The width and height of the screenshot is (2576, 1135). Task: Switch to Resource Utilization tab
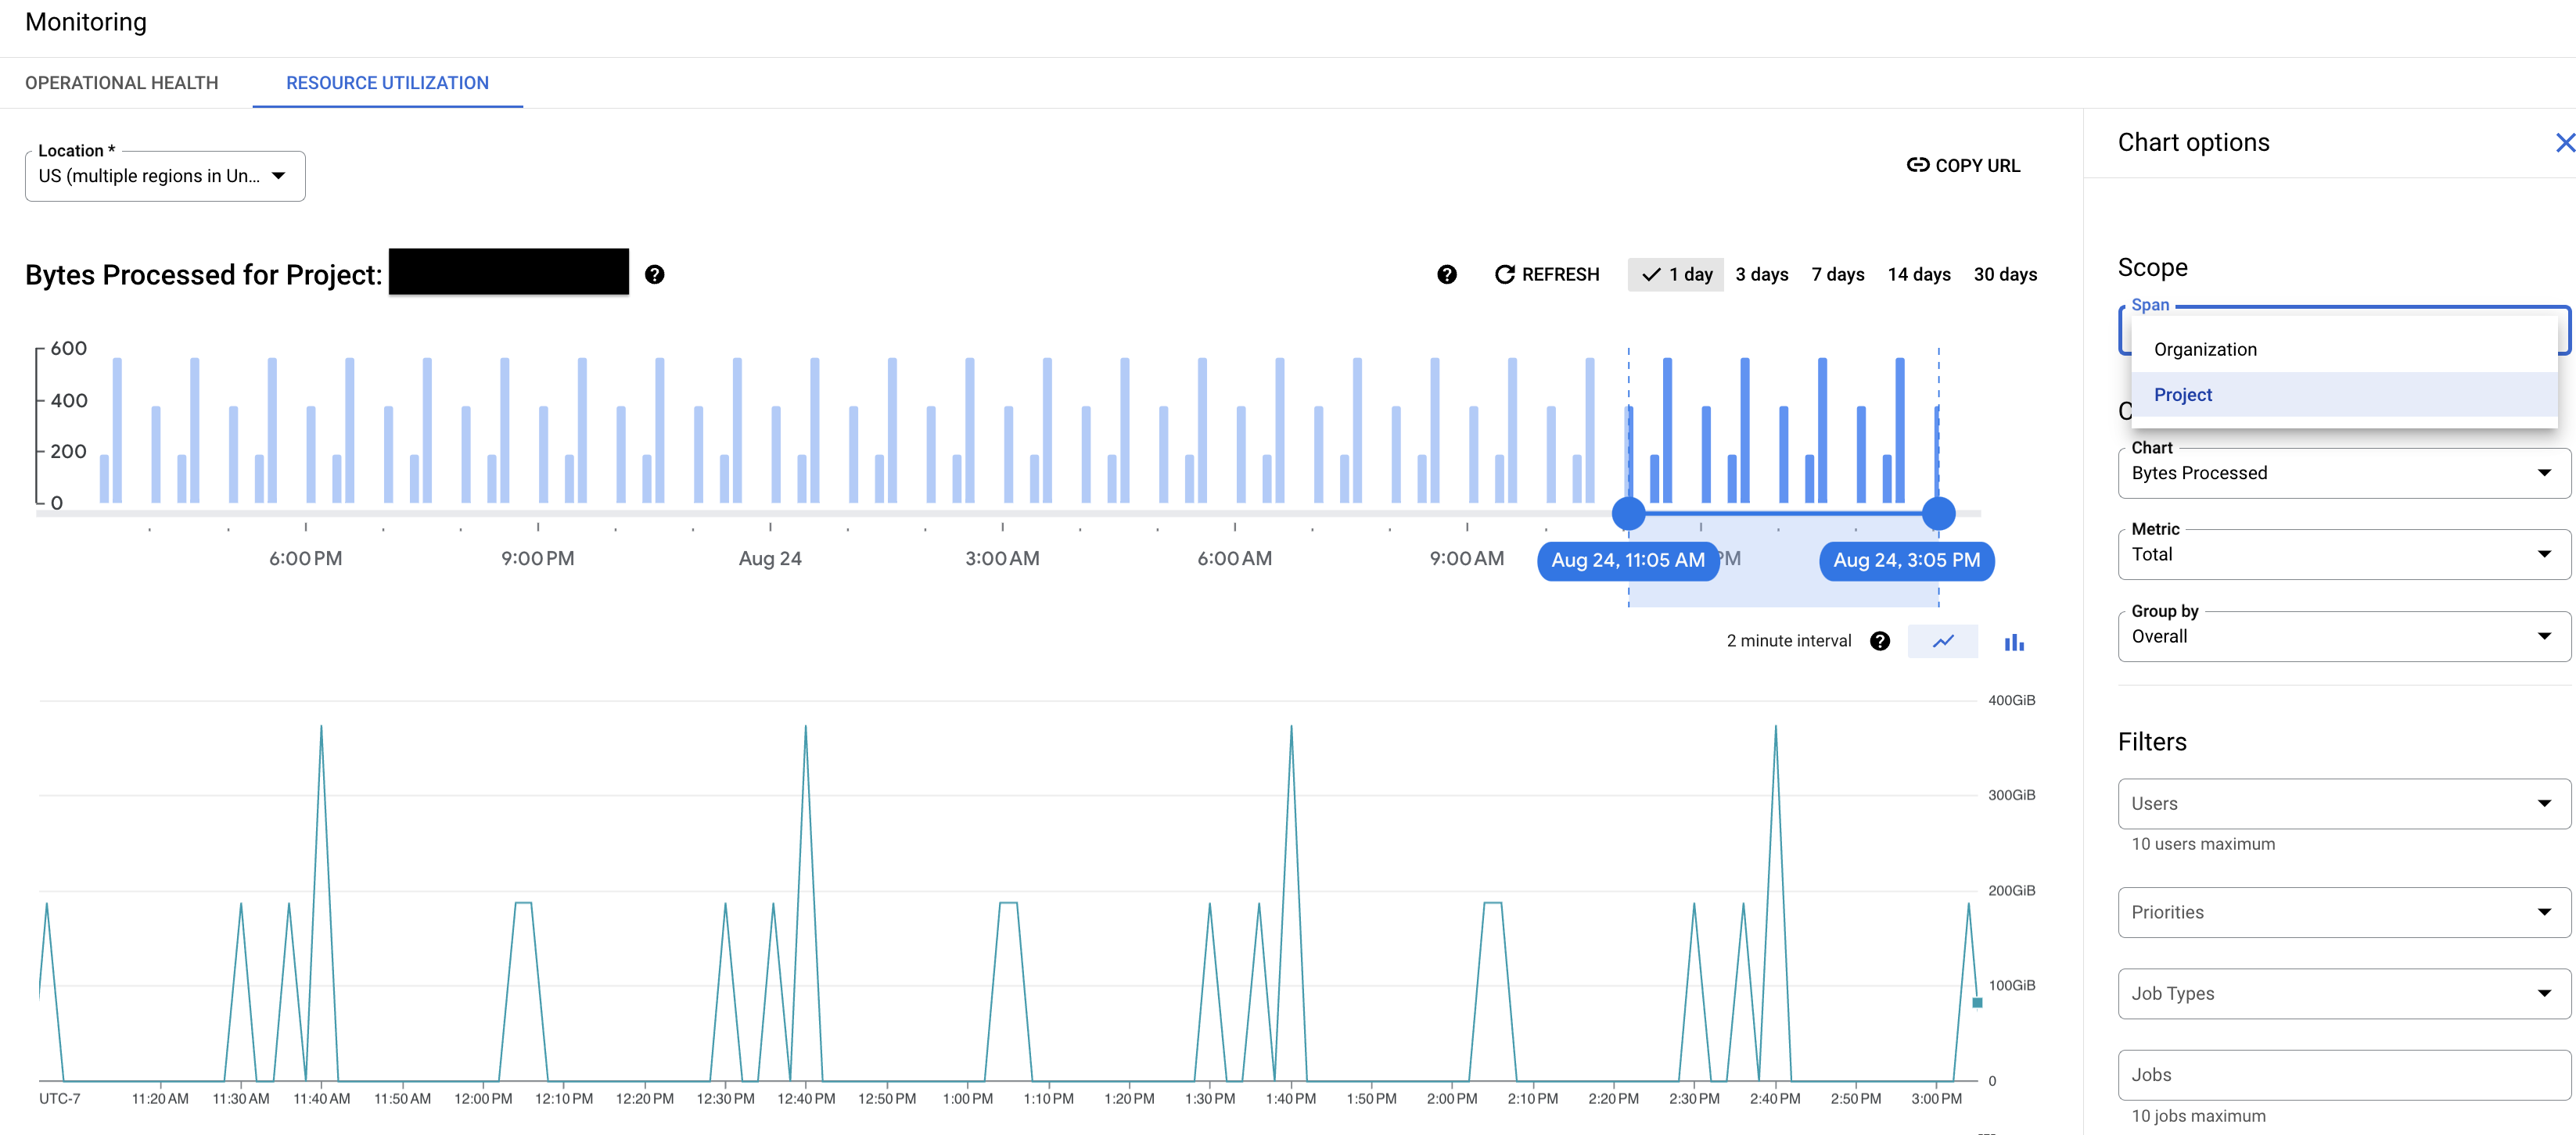point(388,82)
